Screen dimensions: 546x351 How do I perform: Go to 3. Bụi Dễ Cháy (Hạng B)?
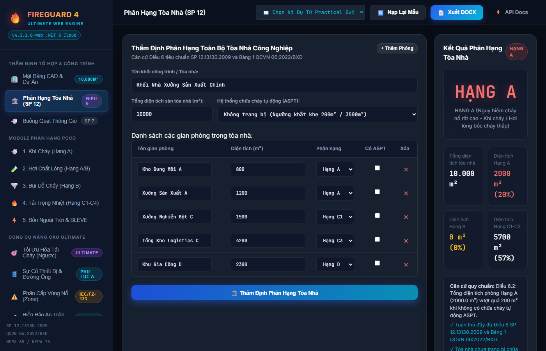(56, 186)
